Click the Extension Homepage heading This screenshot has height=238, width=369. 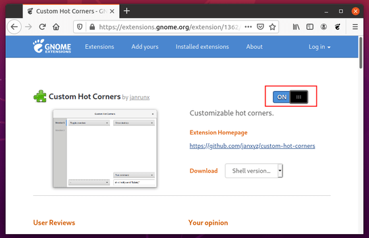[x=218, y=133]
